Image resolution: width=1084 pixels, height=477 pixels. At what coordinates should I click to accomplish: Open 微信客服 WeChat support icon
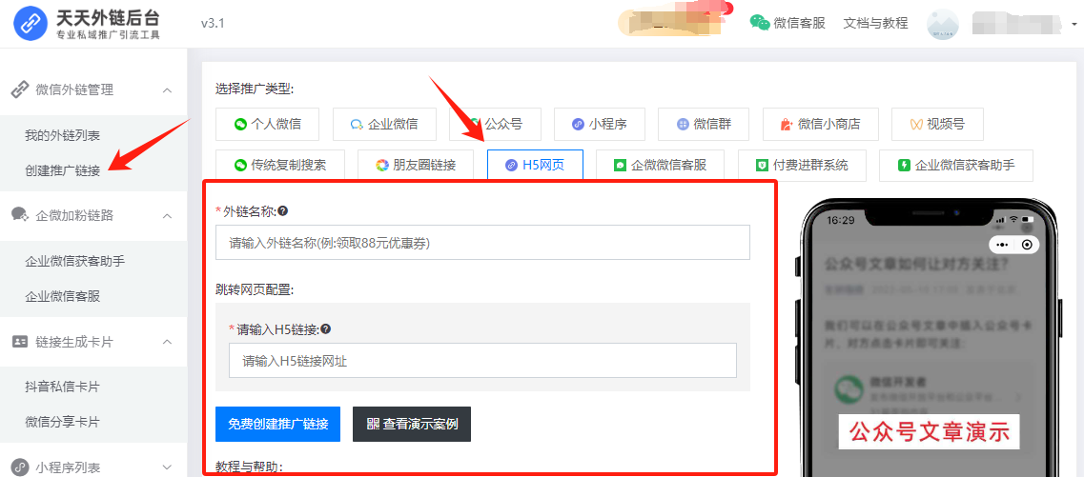pyautogui.click(x=760, y=23)
